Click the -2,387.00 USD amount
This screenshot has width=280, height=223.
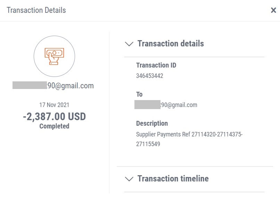54,117
